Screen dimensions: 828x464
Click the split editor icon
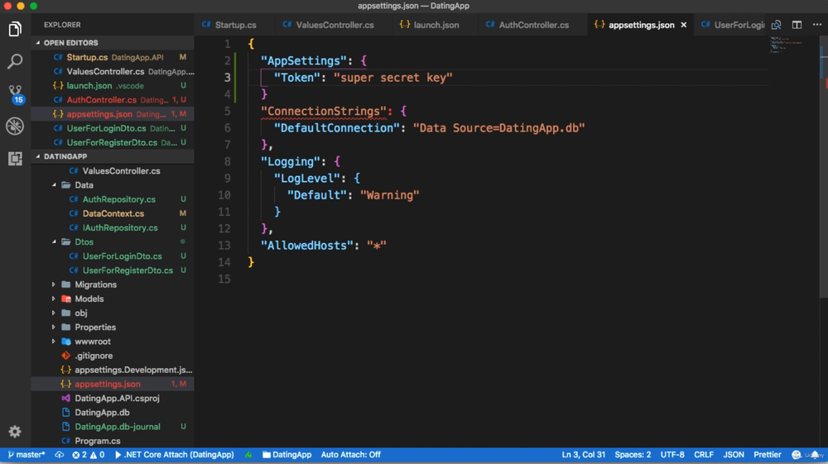pos(797,25)
